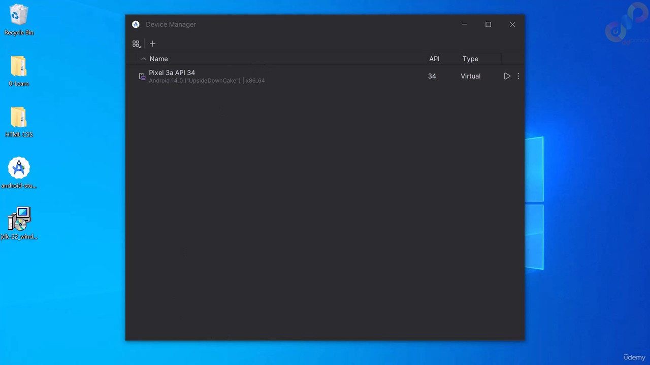The height and width of the screenshot is (365, 650).
Task: Click the Android Studio logo in title bar
Action: pos(136,24)
